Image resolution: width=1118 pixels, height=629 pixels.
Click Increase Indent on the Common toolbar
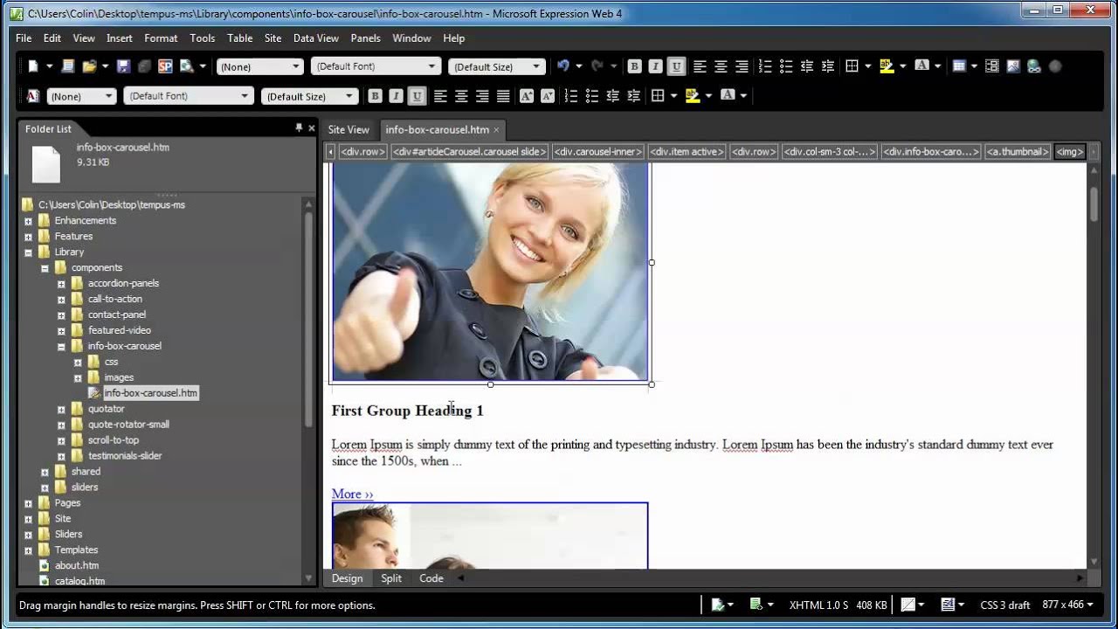point(828,66)
